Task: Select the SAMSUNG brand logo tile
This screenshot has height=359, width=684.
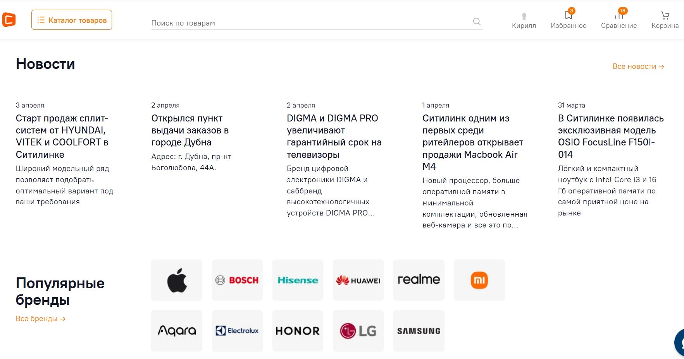Action: click(419, 331)
